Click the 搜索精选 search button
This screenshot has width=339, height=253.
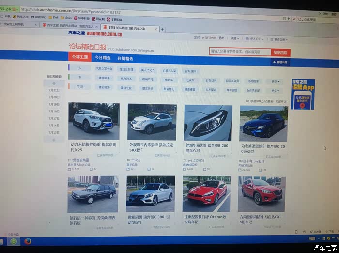tap(279, 52)
